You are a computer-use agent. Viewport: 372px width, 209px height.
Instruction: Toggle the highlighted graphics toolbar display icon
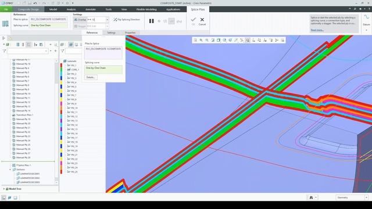coord(248,40)
